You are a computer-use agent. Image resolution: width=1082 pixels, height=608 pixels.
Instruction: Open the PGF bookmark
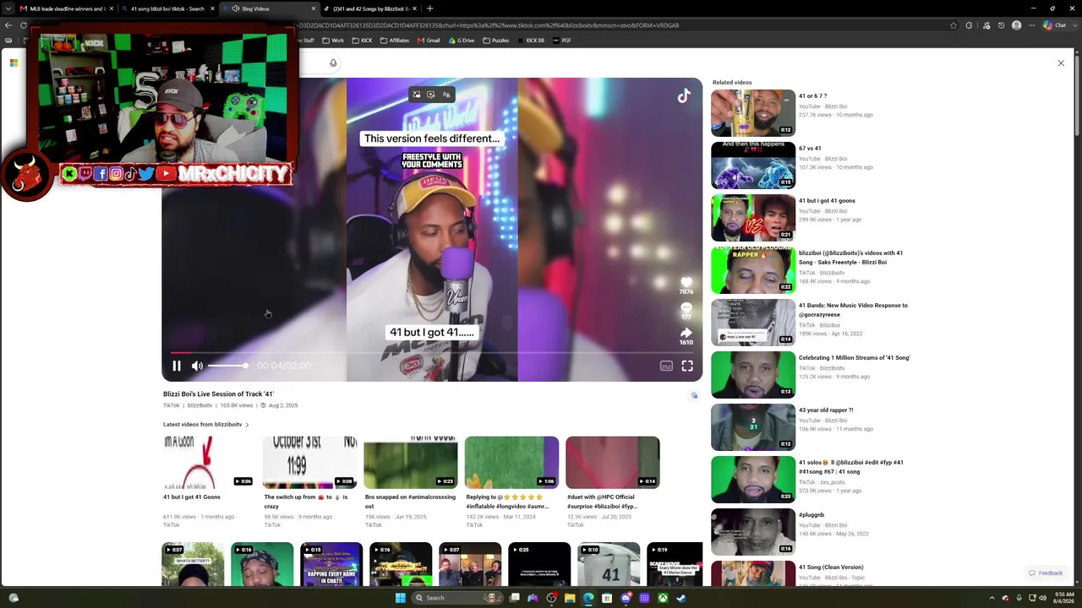click(x=562, y=41)
